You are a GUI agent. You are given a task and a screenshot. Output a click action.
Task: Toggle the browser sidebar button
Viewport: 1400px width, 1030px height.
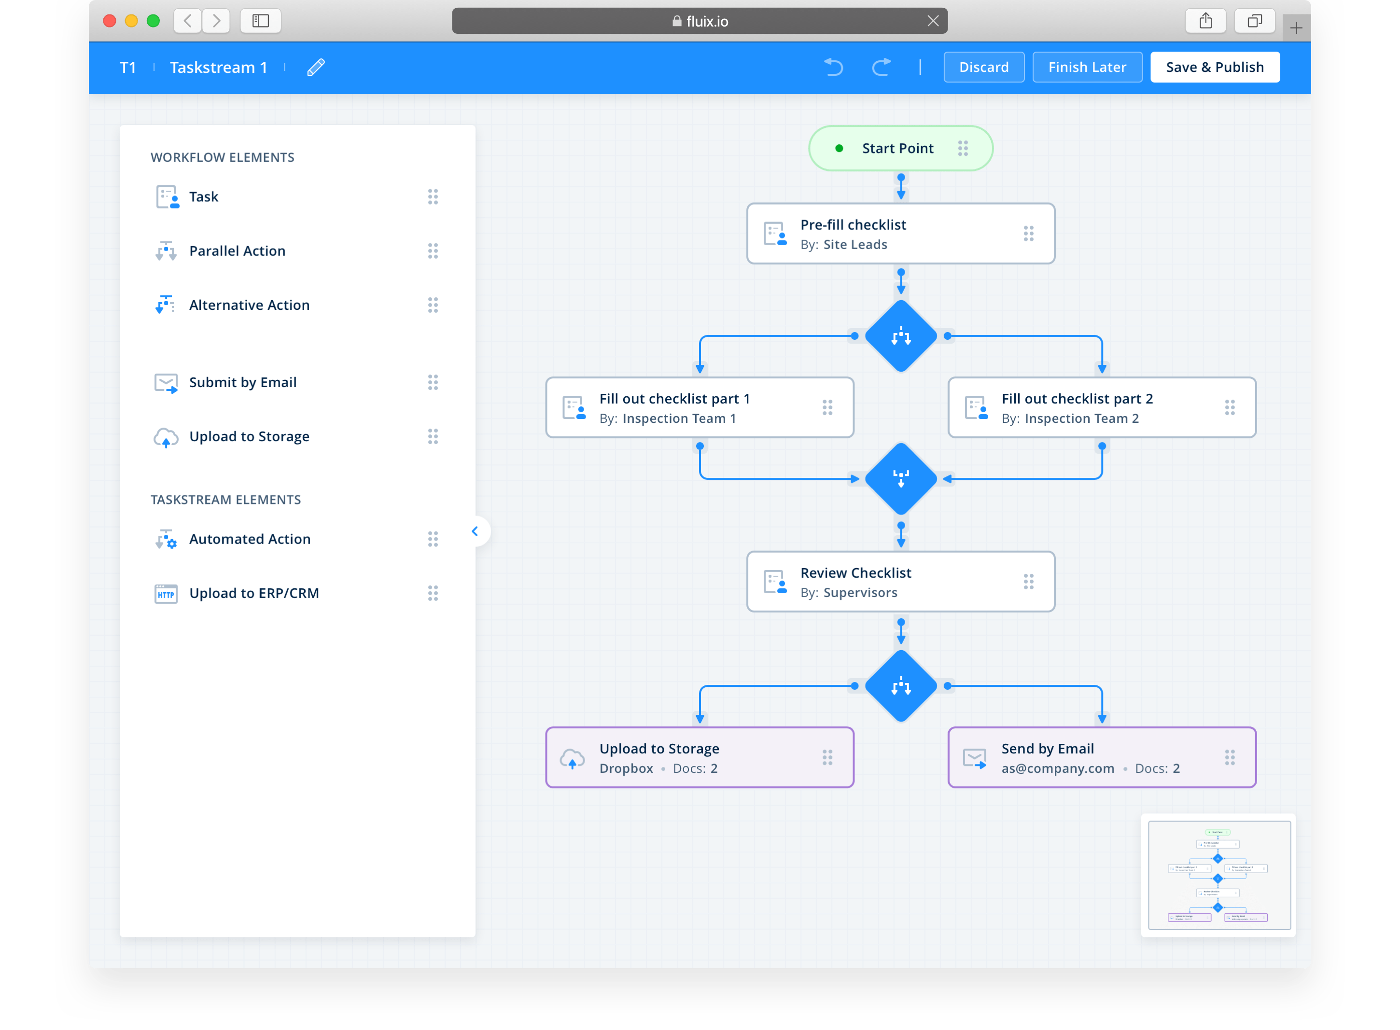pyautogui.click(x=261, y=21)
